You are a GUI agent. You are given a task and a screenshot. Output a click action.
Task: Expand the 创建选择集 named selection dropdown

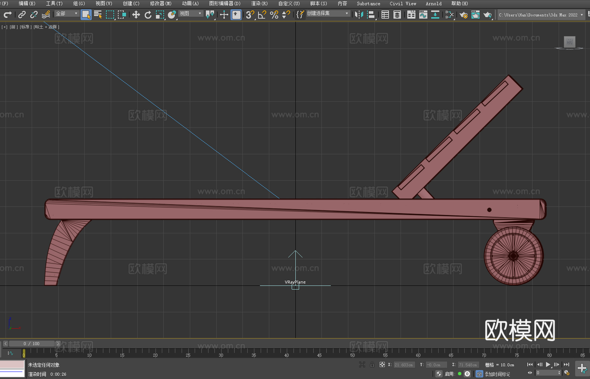pos(328,13)
